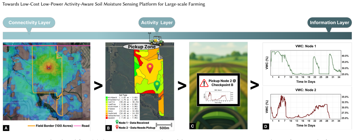Click the green Node 1 map pin
The image size is (354, 140).
(x=157, y=86)
